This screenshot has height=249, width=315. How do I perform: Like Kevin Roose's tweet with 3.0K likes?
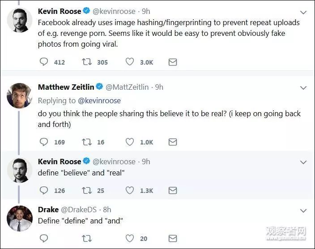pos(130,62)
